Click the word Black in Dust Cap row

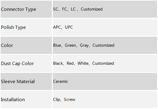[x=58, y=64]
